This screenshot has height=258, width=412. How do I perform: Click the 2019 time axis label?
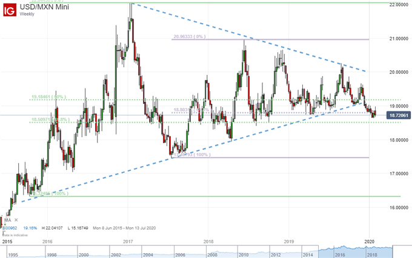tap(289, 241)
